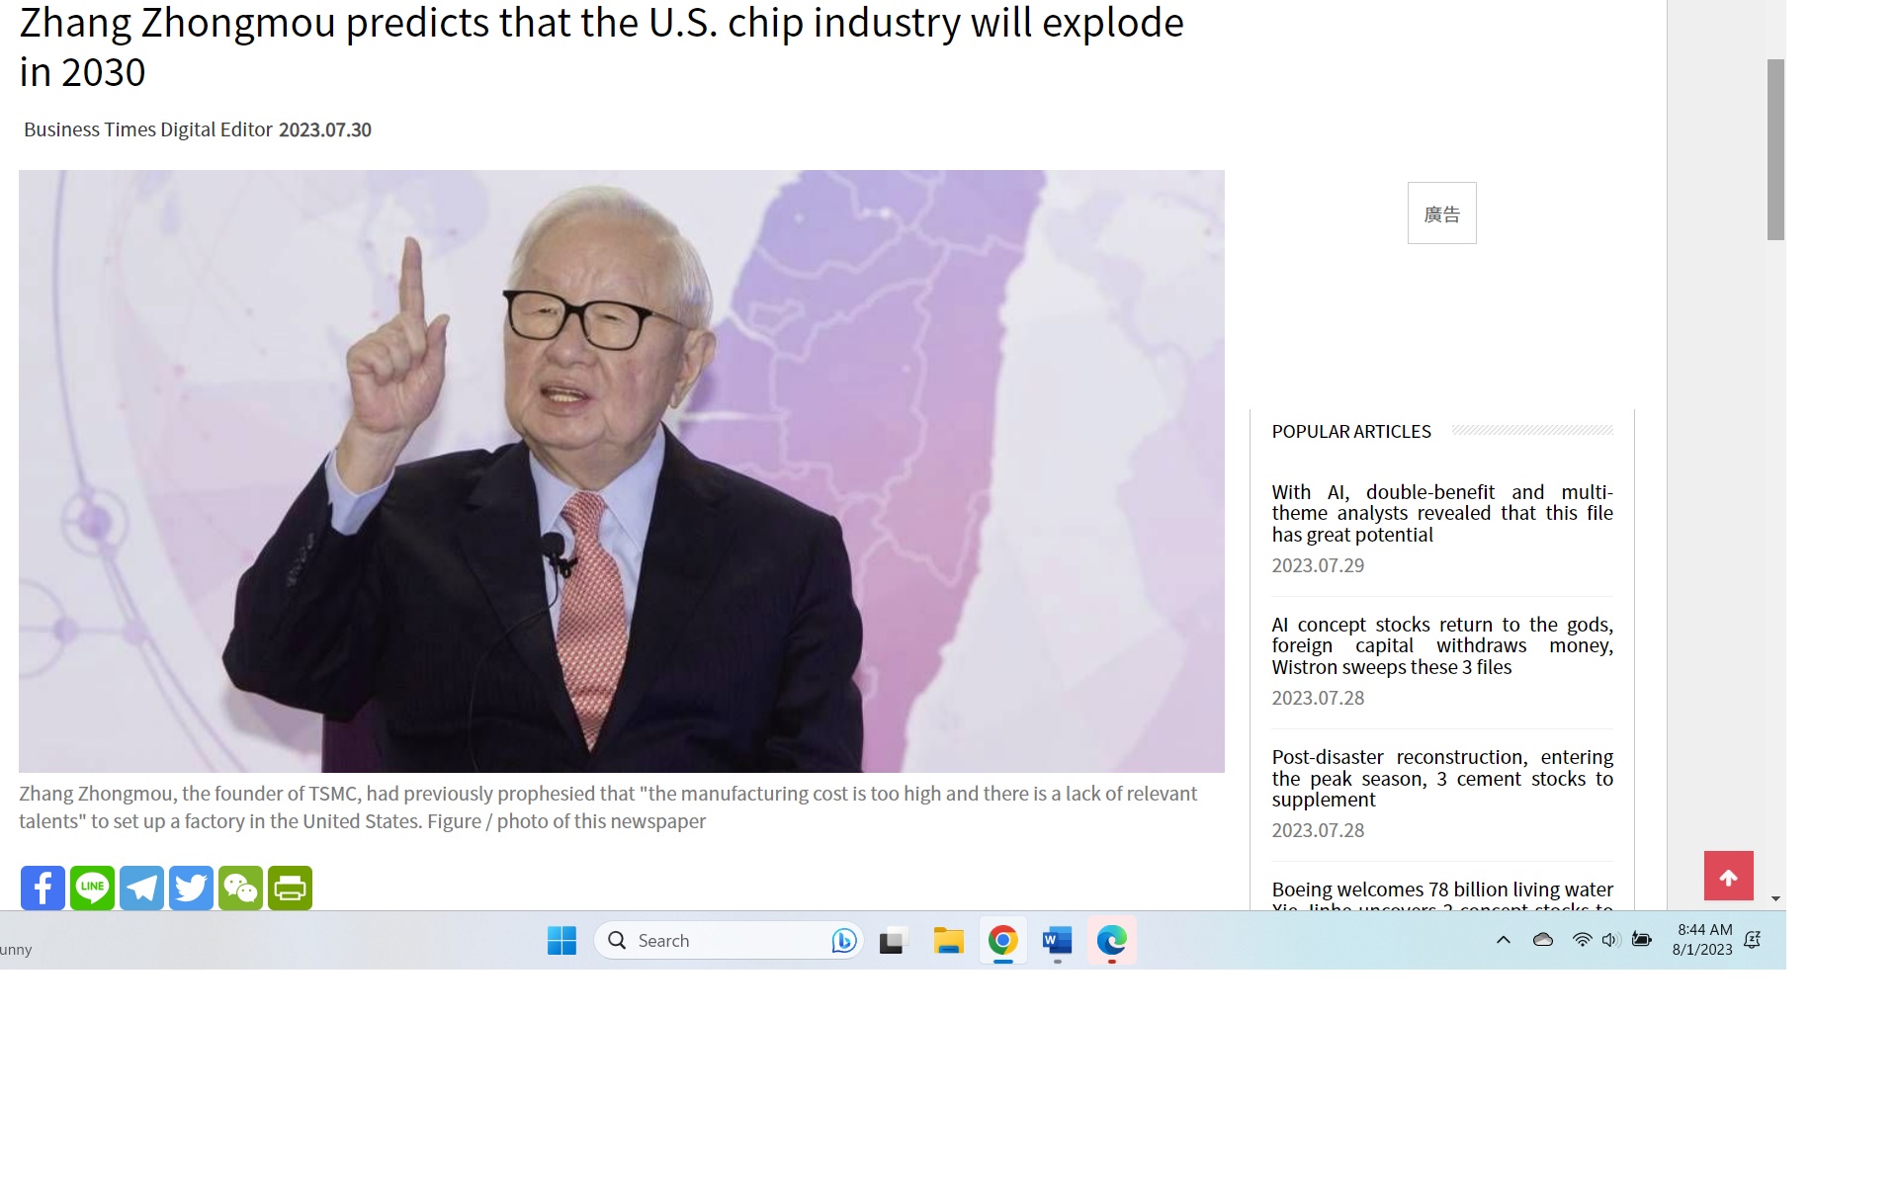1898x1186 pixels.
Task: Open Microsoft Edge from the taskbar
Action: point(1111,940)
